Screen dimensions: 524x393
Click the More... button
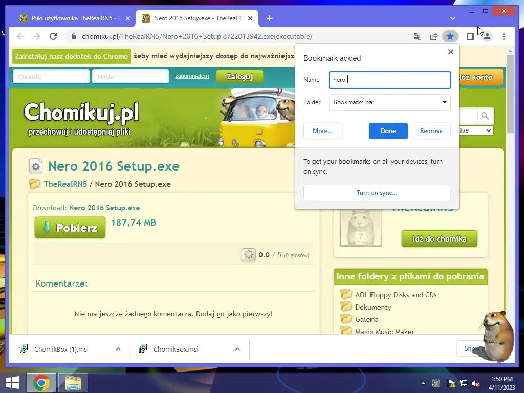(322, 131)
